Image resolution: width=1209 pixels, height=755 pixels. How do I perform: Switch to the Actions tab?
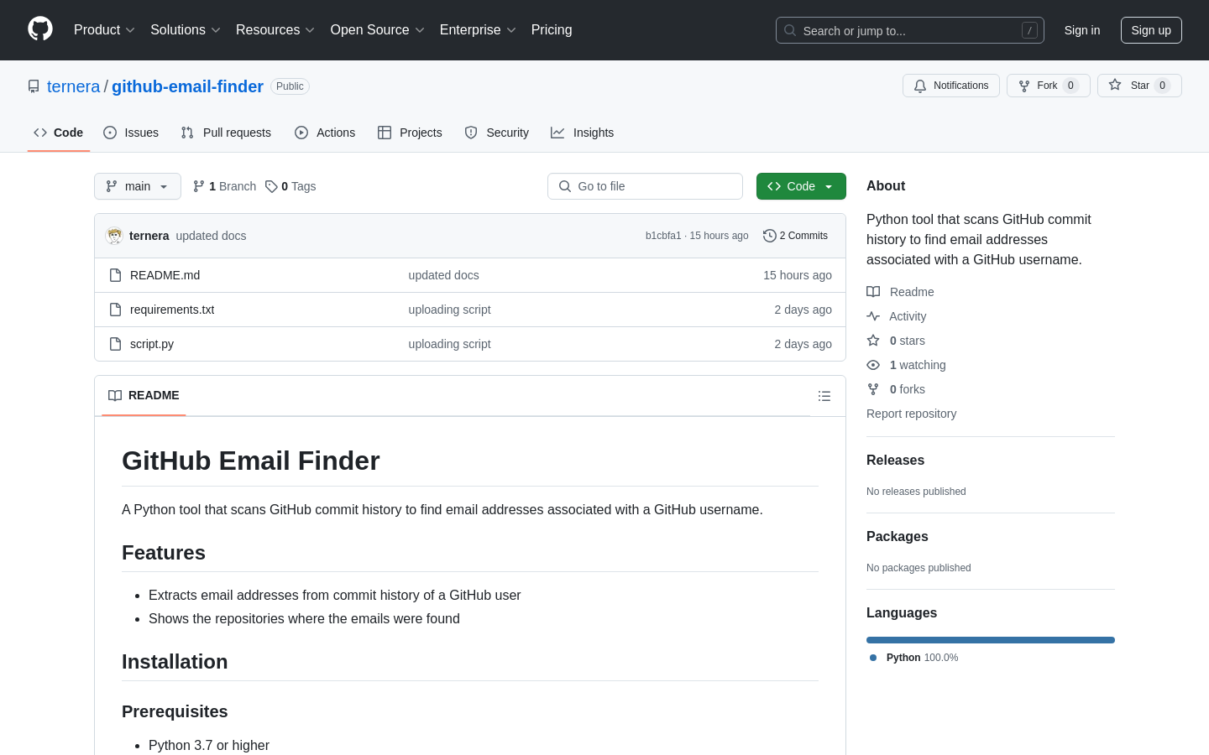325,133
